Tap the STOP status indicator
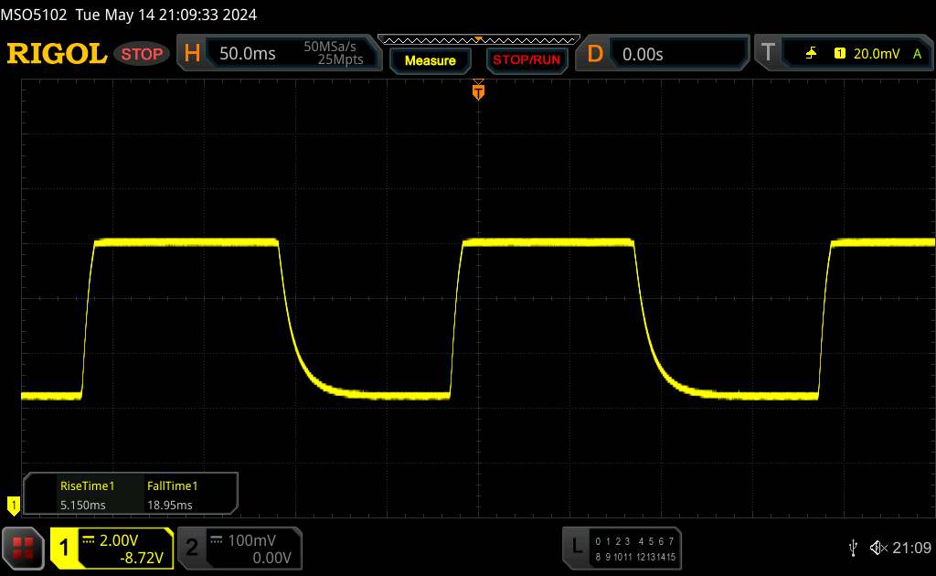936x576 pixels. coord(142,54)
